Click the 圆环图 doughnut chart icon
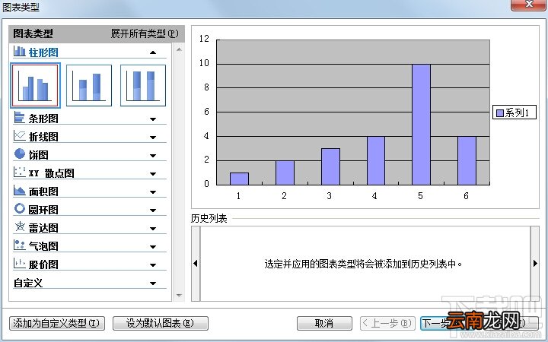This screenshot has height=342, width=548. pyautogui.click(x=19, y=209)
